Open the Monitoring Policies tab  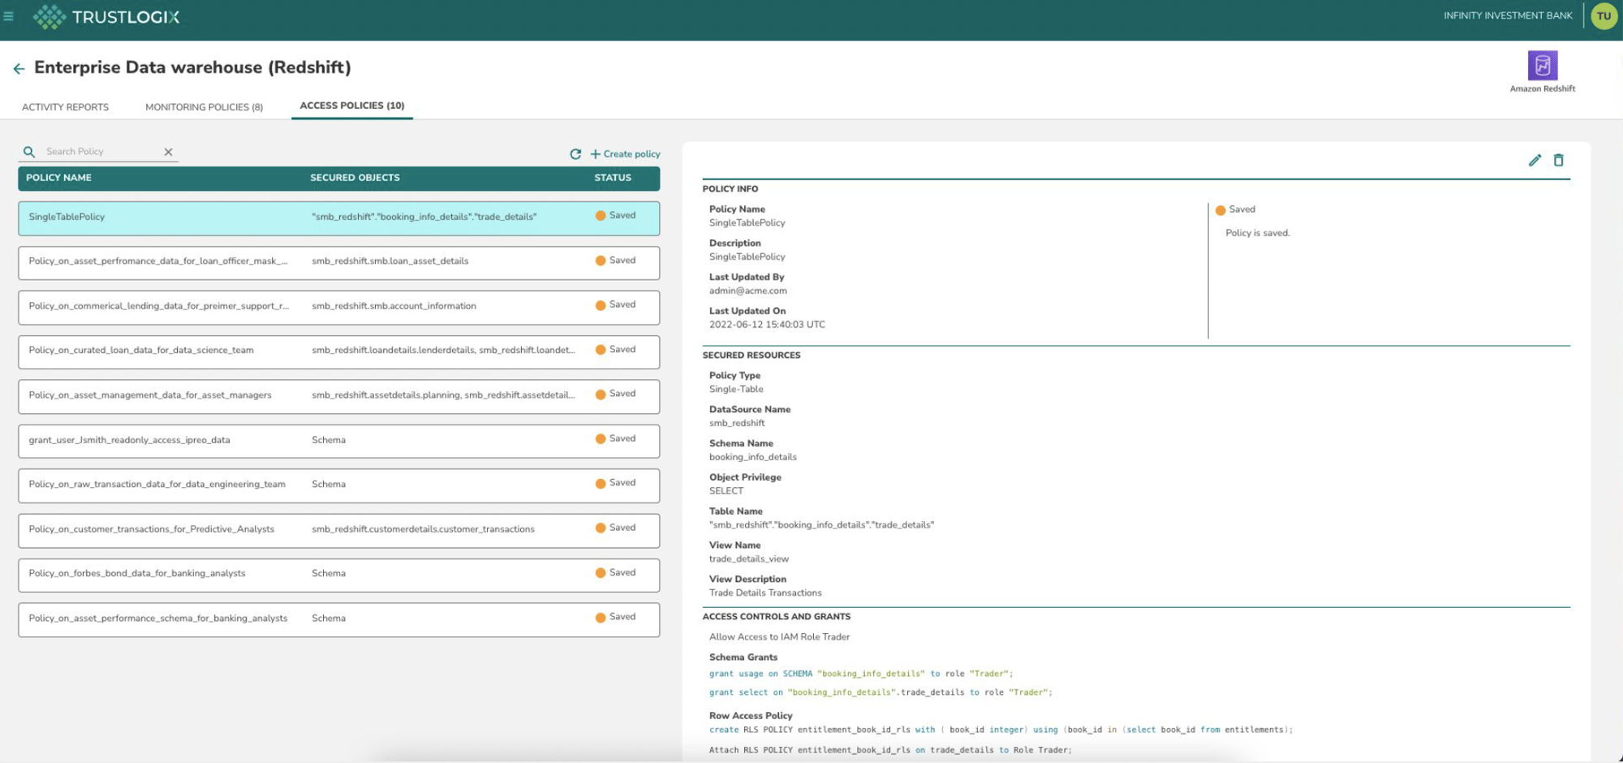(204, 106)
